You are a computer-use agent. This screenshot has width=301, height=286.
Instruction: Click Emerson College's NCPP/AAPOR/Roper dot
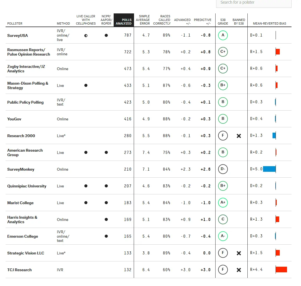pyautogui.click(x=106, y=236)
